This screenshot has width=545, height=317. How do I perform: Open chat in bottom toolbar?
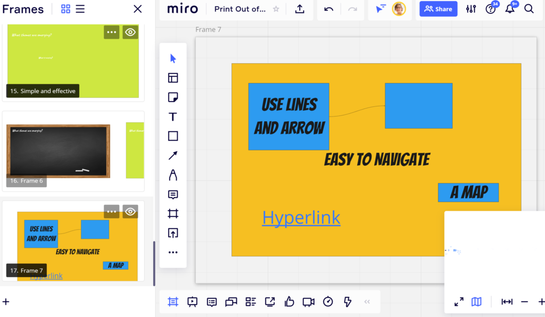tap(231, 302)
